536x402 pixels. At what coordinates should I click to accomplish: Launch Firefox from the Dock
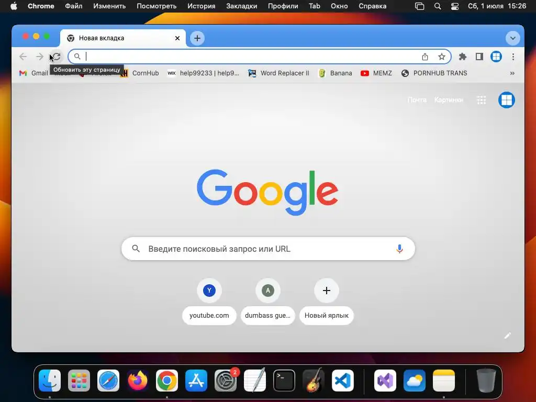(x=138, y=381)
